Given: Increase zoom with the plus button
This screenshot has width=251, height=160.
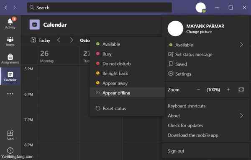Looking at the screenshot, I should [x=228, y=89].
